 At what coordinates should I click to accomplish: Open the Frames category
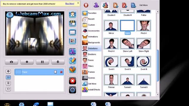(x=91, y=72)
